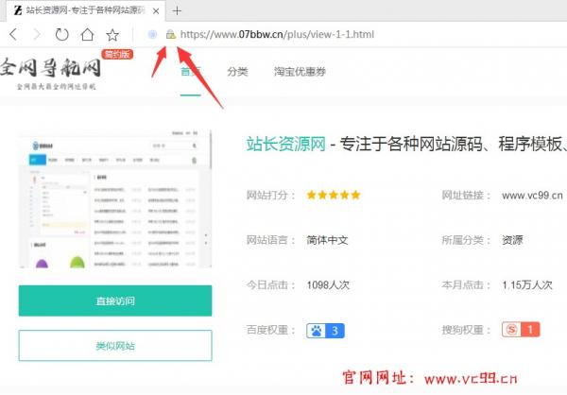Close the 站长资源网 browser tab
The width and height of the screenshot is (567, 395).
click(x=156, y=11)
